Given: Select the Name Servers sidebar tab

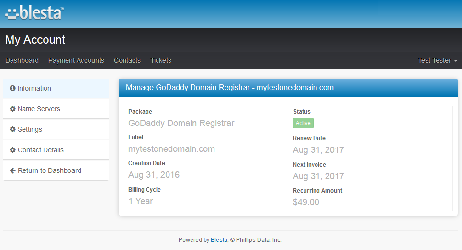Looking at the screenshot, I should pos(56,109).
